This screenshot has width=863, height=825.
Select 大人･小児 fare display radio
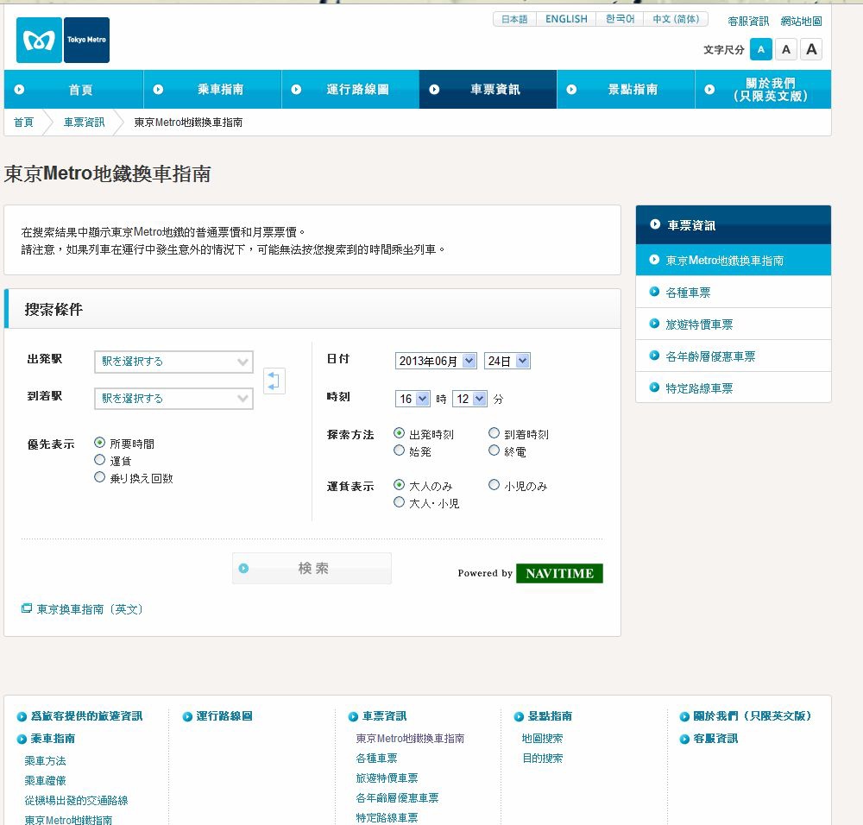click(x=399, y=502)
